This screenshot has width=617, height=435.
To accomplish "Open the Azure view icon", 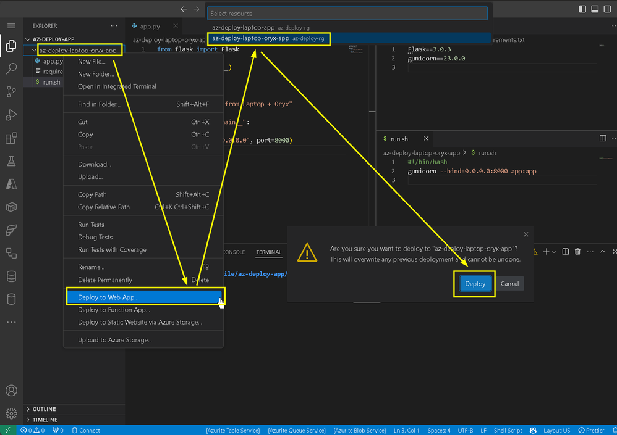I will (11, 184).
